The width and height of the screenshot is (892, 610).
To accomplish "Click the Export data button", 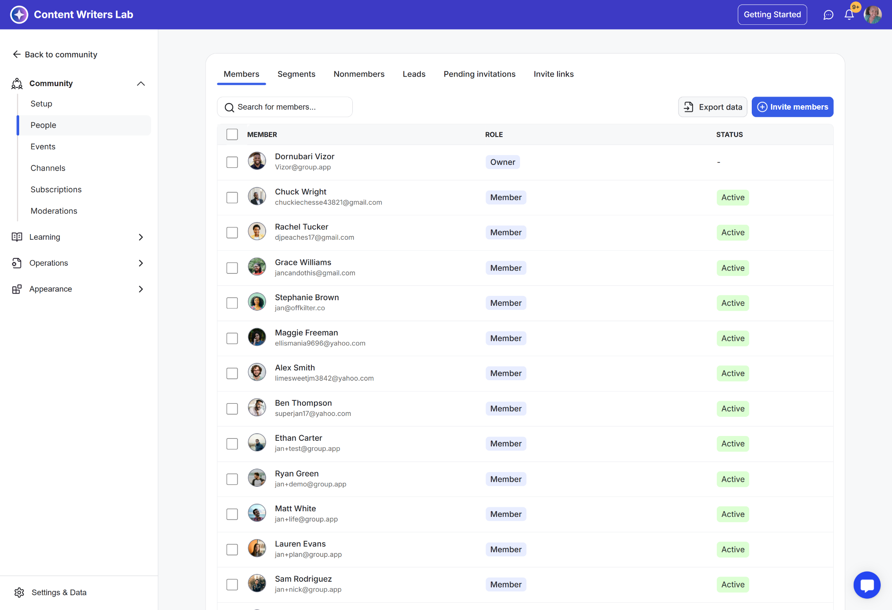I will point(712,107).
